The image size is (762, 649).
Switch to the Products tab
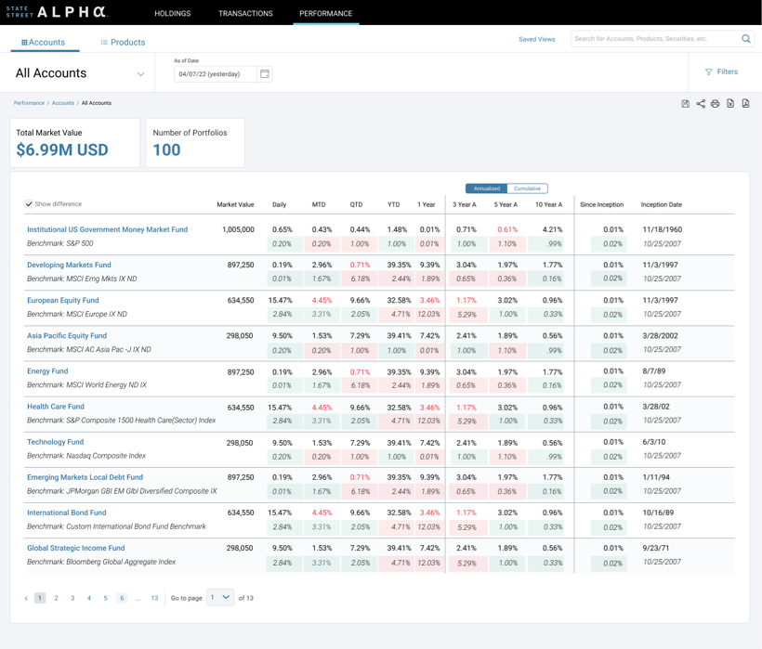click(x=123, y=43)
